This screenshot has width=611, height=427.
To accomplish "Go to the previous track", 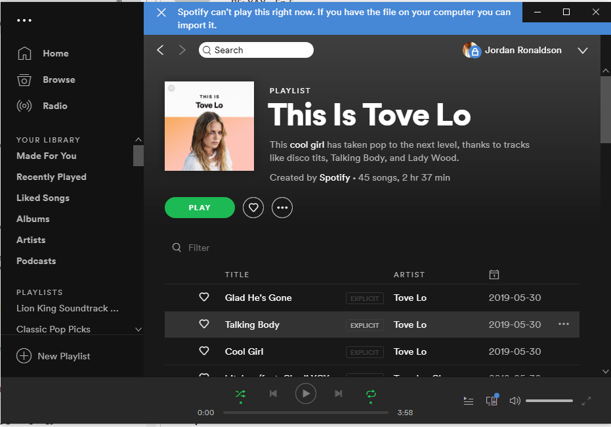I will [x=273, y=393].
